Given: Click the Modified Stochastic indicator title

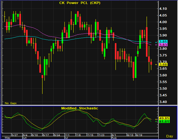Looking at the screenshot, I should click(x=79, y=108).
